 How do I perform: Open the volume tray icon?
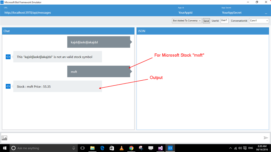pos(240,148)
